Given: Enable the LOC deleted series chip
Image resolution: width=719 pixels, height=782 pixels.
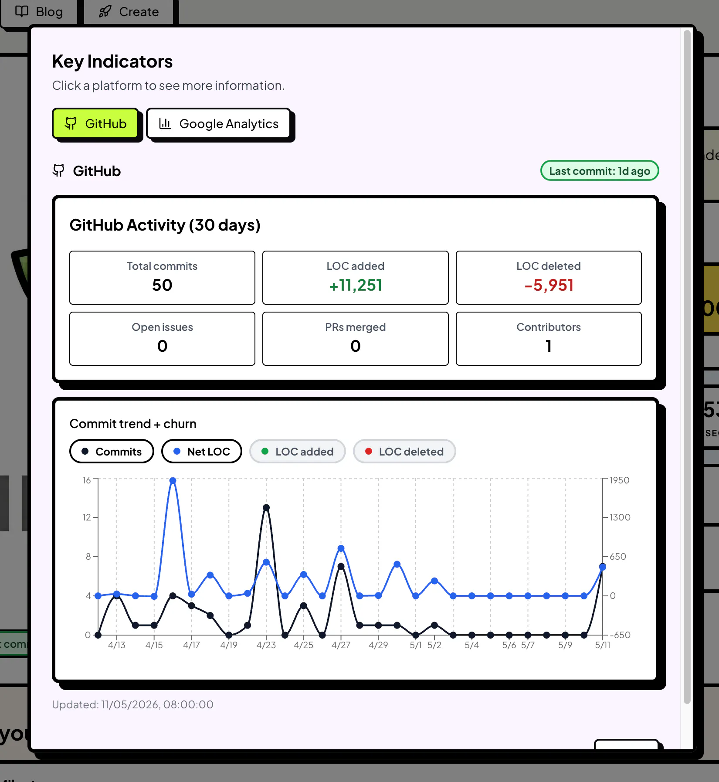Looking at the screenshot, I should (x=404, y=452).
